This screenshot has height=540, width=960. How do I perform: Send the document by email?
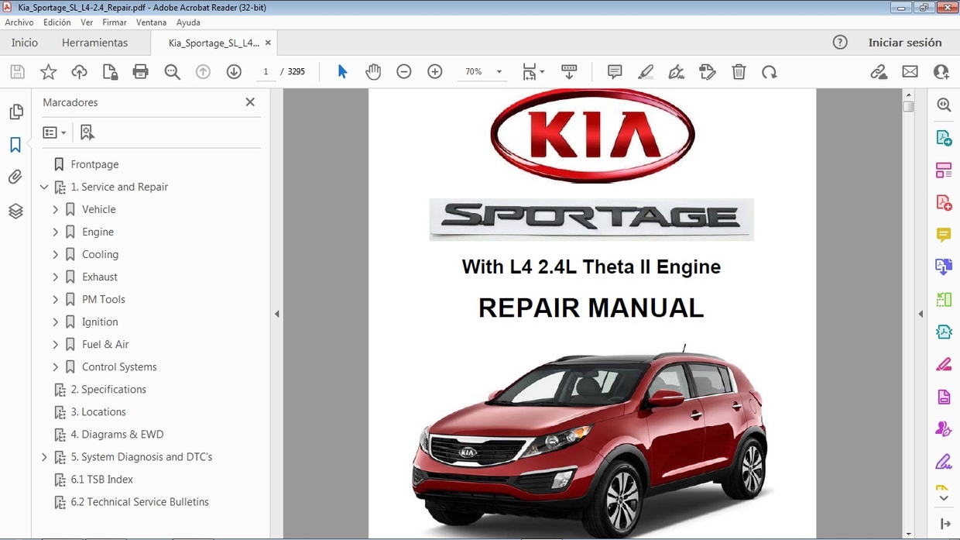(x=910, y=71)
